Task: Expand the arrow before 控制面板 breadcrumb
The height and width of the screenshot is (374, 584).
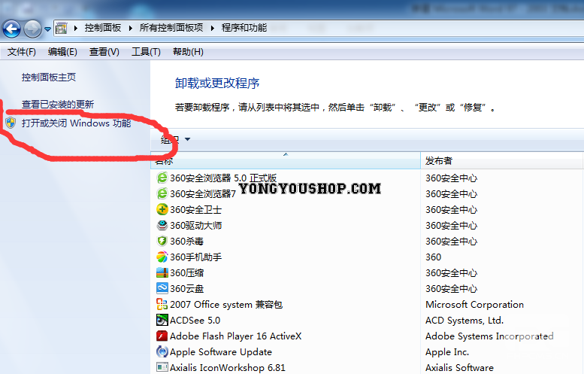Action: [76, 28]
